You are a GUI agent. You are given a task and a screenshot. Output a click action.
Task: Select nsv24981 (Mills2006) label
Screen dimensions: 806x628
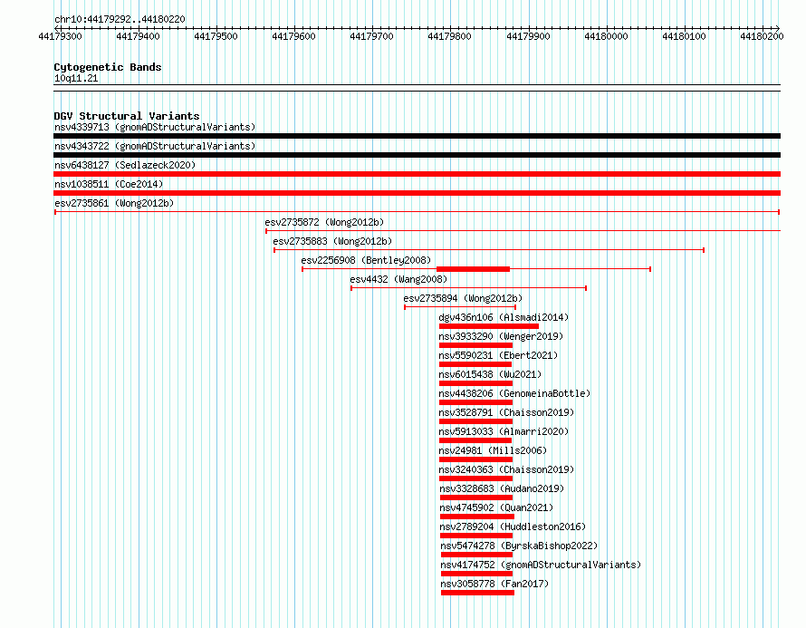493,450
